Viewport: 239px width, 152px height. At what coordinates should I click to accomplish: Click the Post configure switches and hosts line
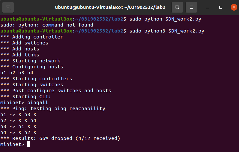[x=56, y=91]
